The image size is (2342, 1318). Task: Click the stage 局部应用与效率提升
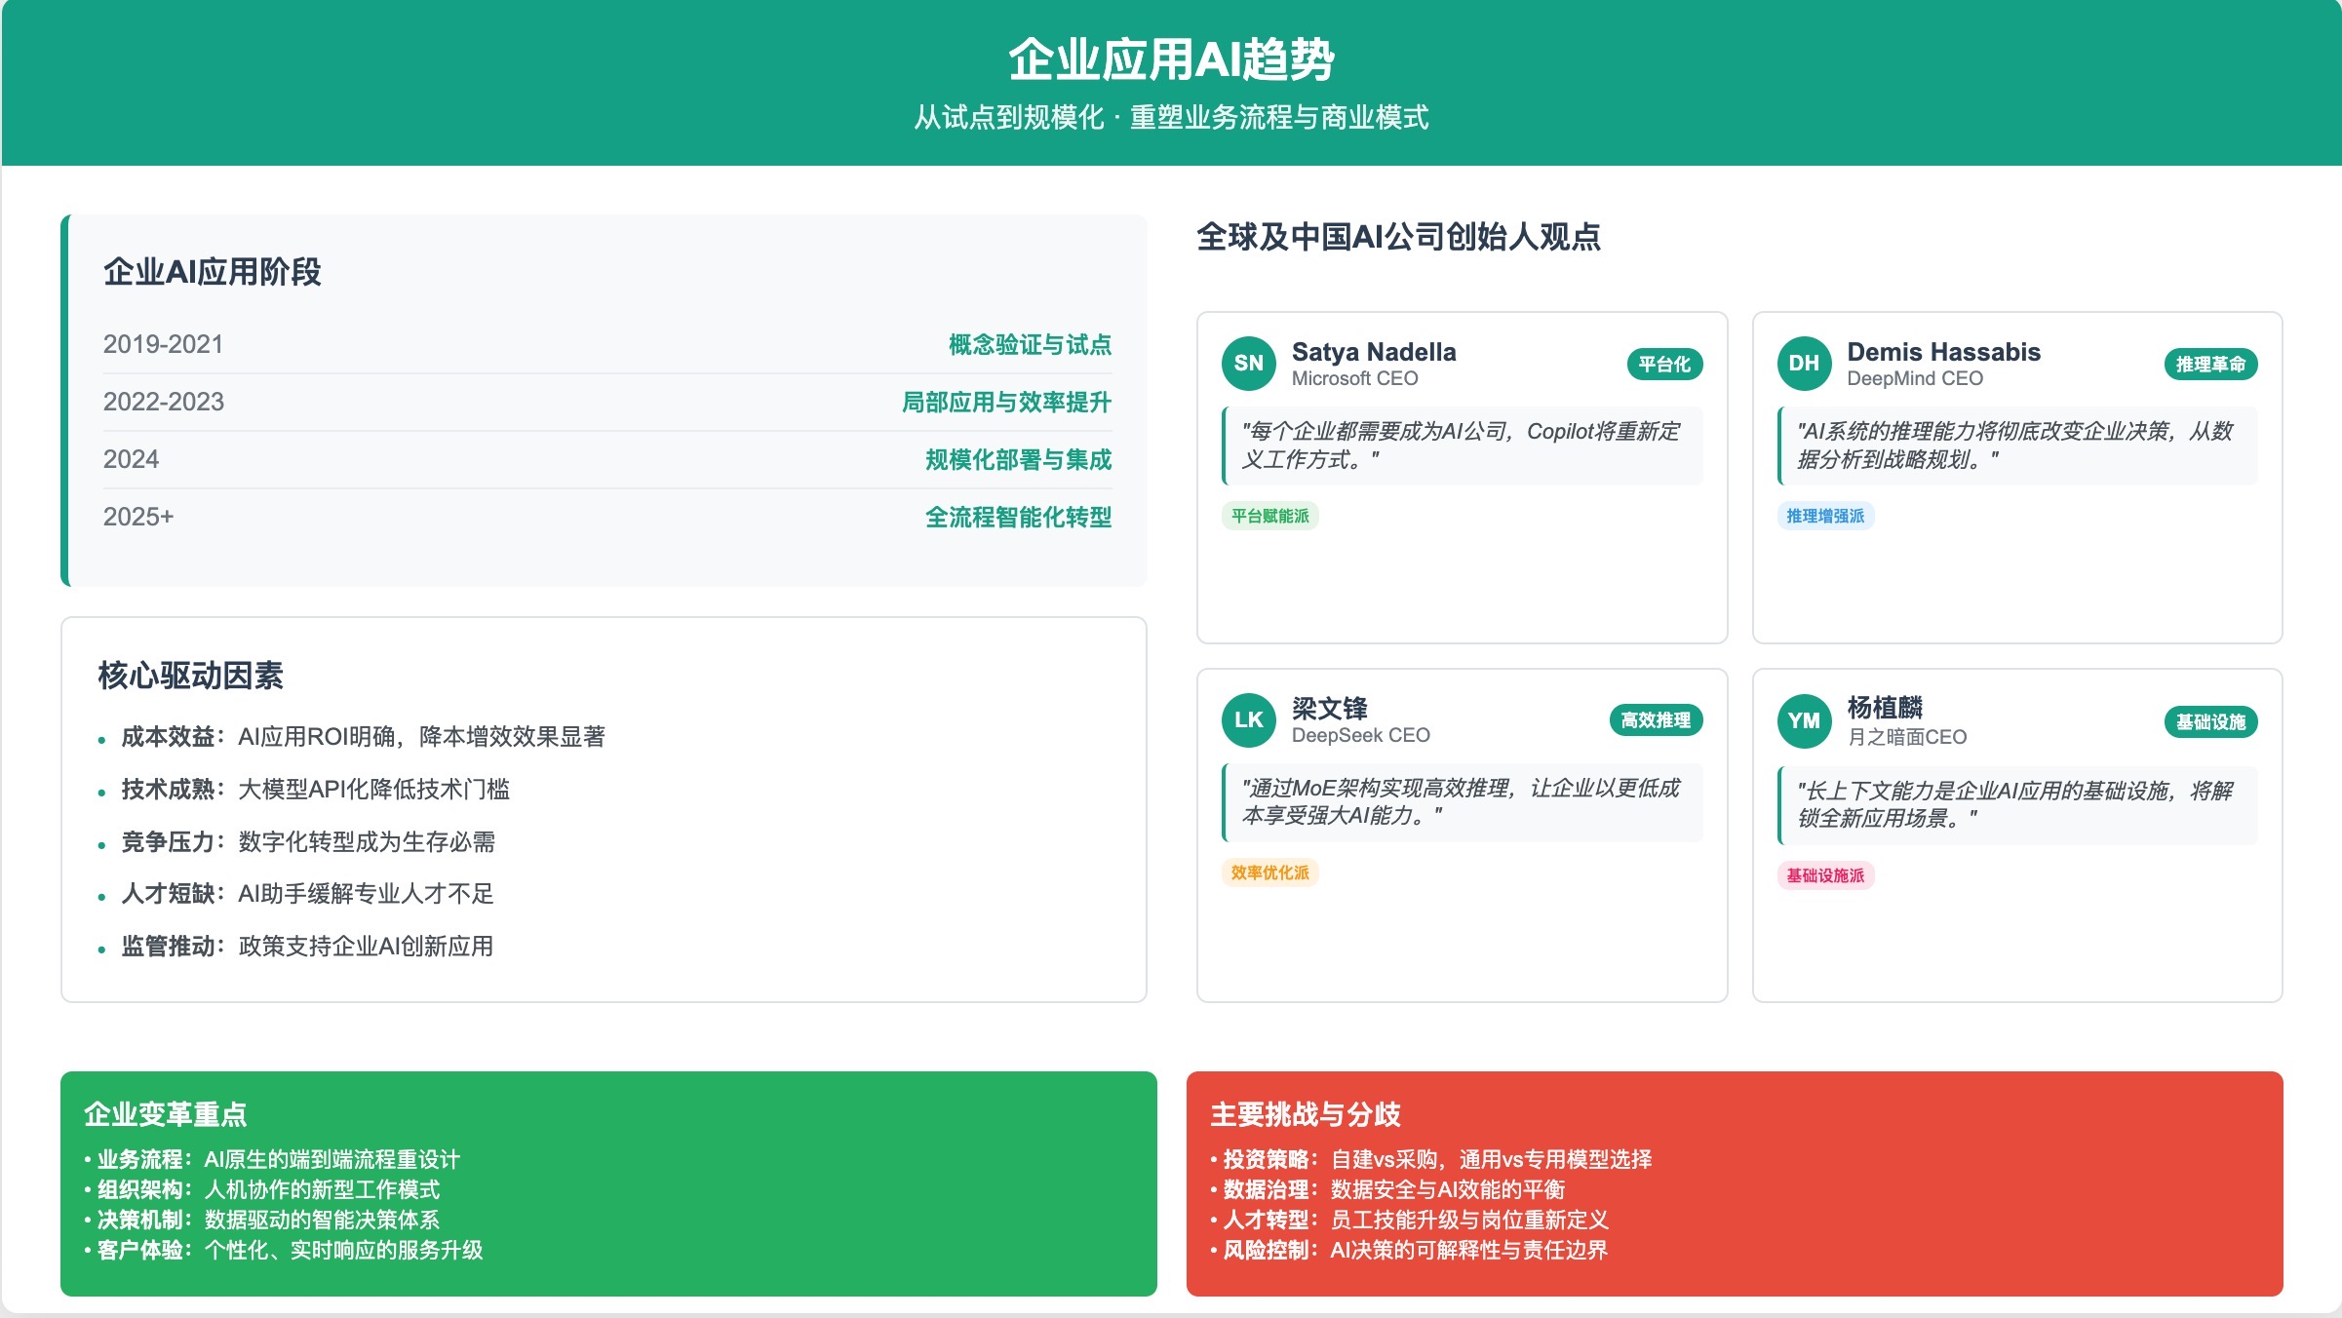[1006, 402]
